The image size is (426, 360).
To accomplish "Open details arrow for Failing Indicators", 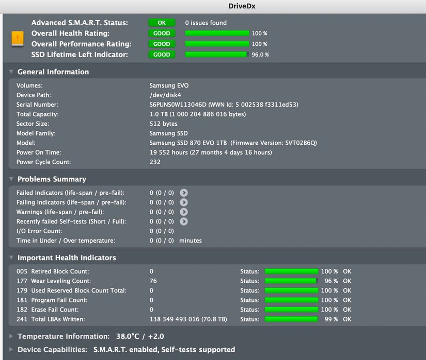I will [x=184, y=202].
